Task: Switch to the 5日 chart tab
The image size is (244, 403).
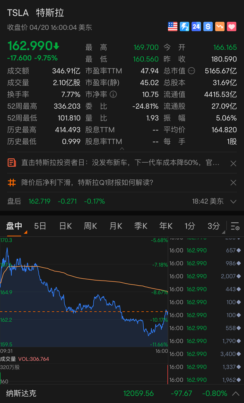Action: pos(40,226)
